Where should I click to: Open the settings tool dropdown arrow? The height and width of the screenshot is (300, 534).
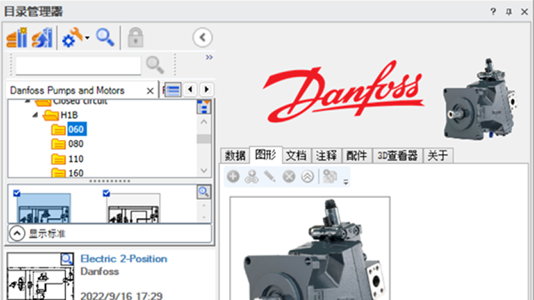click(87, 38)
